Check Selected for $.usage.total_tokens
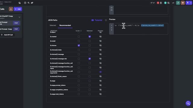 click(90, 94)
